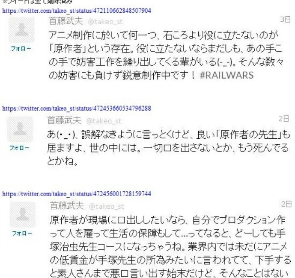Click the name 首藤武夫 on the 原作者が現場に tweet

tap(67, 205)
